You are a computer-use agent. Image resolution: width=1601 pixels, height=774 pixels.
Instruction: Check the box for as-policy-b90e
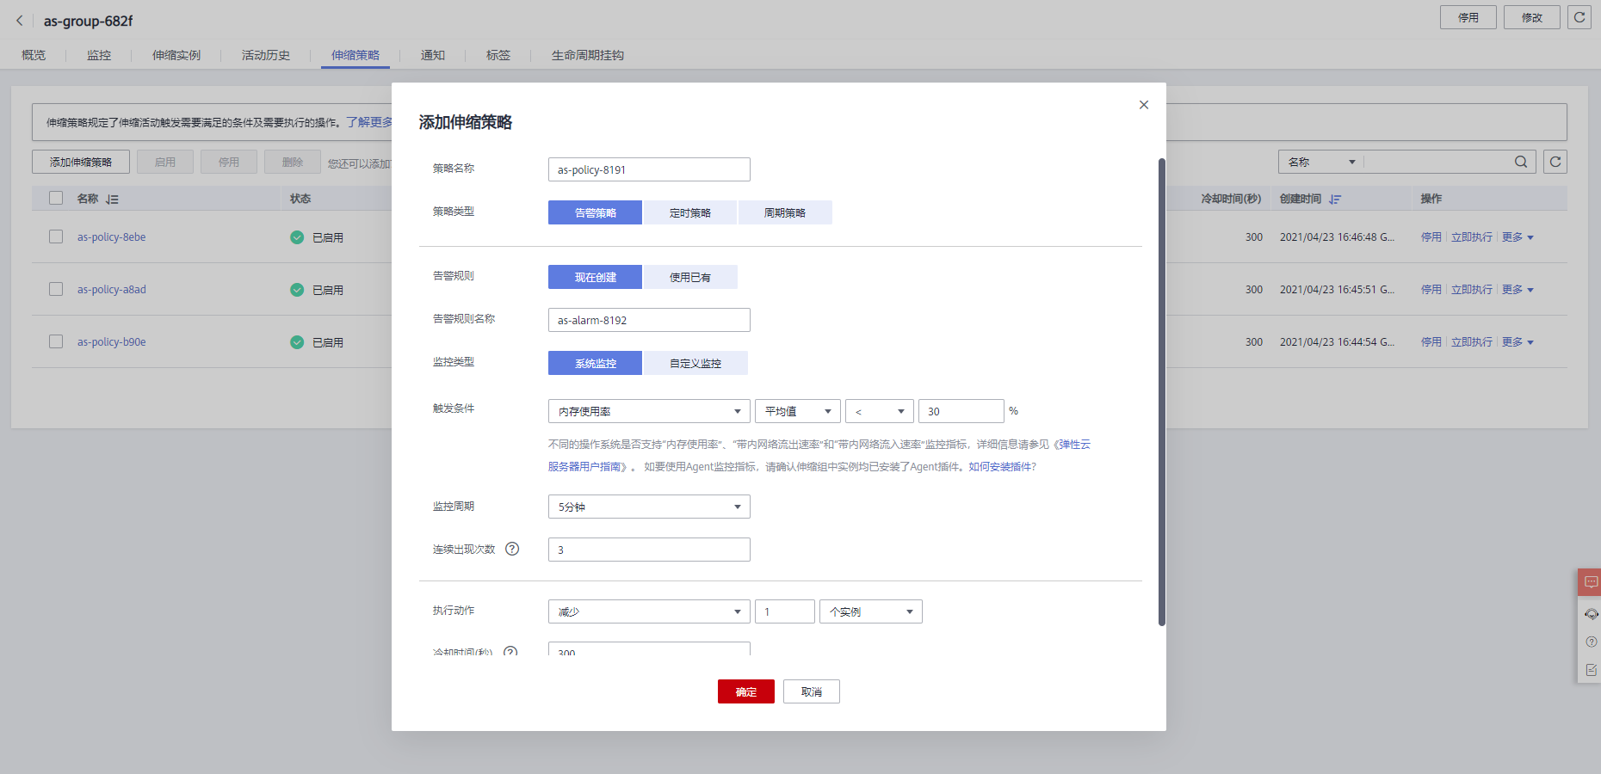click(56, 341)
